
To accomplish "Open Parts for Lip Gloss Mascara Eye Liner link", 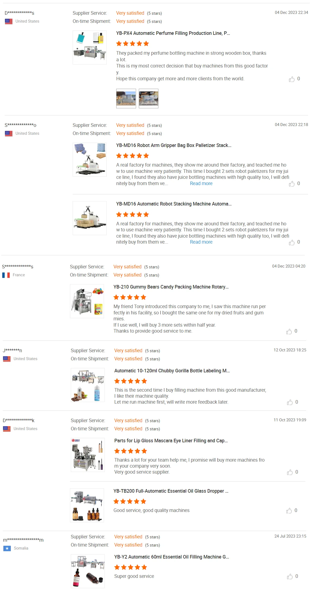I will [171, 441].
